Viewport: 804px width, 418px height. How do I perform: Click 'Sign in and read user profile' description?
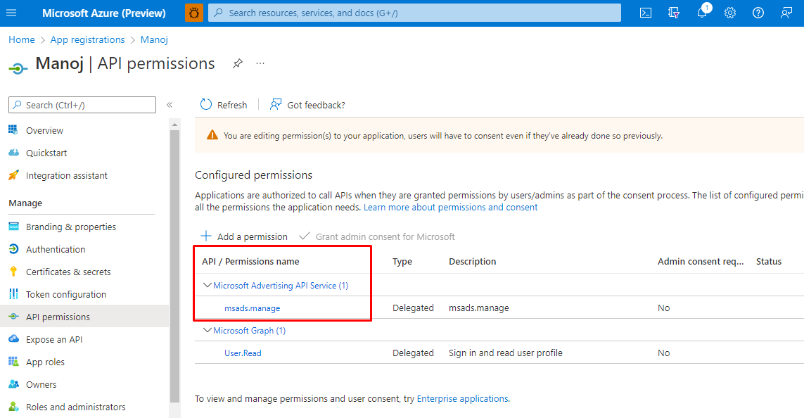(506, 353)
